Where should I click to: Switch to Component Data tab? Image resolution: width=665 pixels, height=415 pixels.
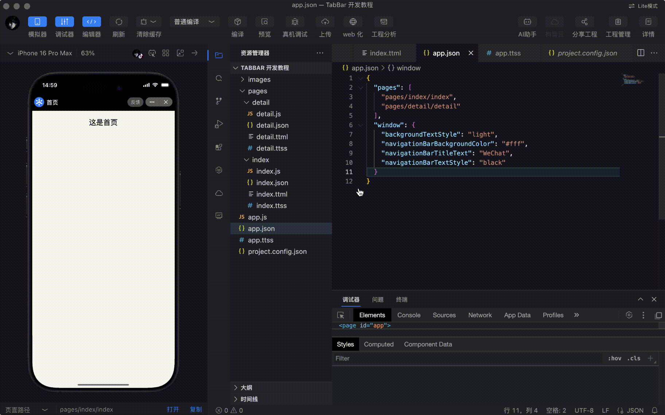pyautogui.click(x=428, y=344)
